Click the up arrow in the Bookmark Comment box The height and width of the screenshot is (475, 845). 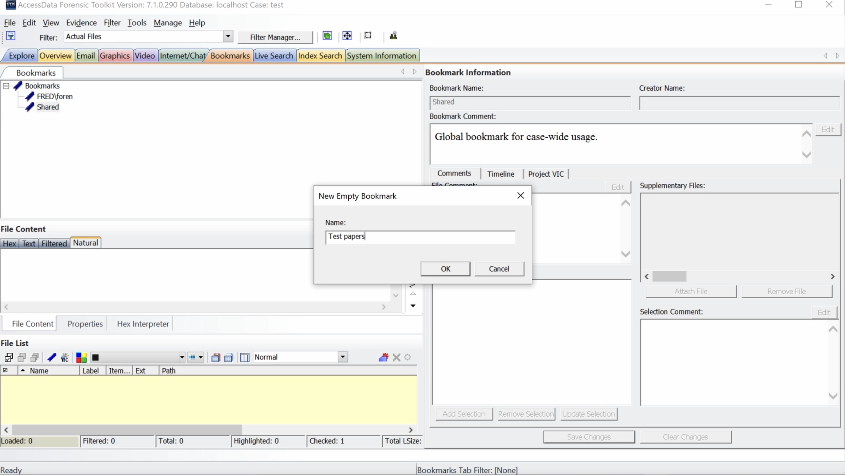(x=807, y=134)
